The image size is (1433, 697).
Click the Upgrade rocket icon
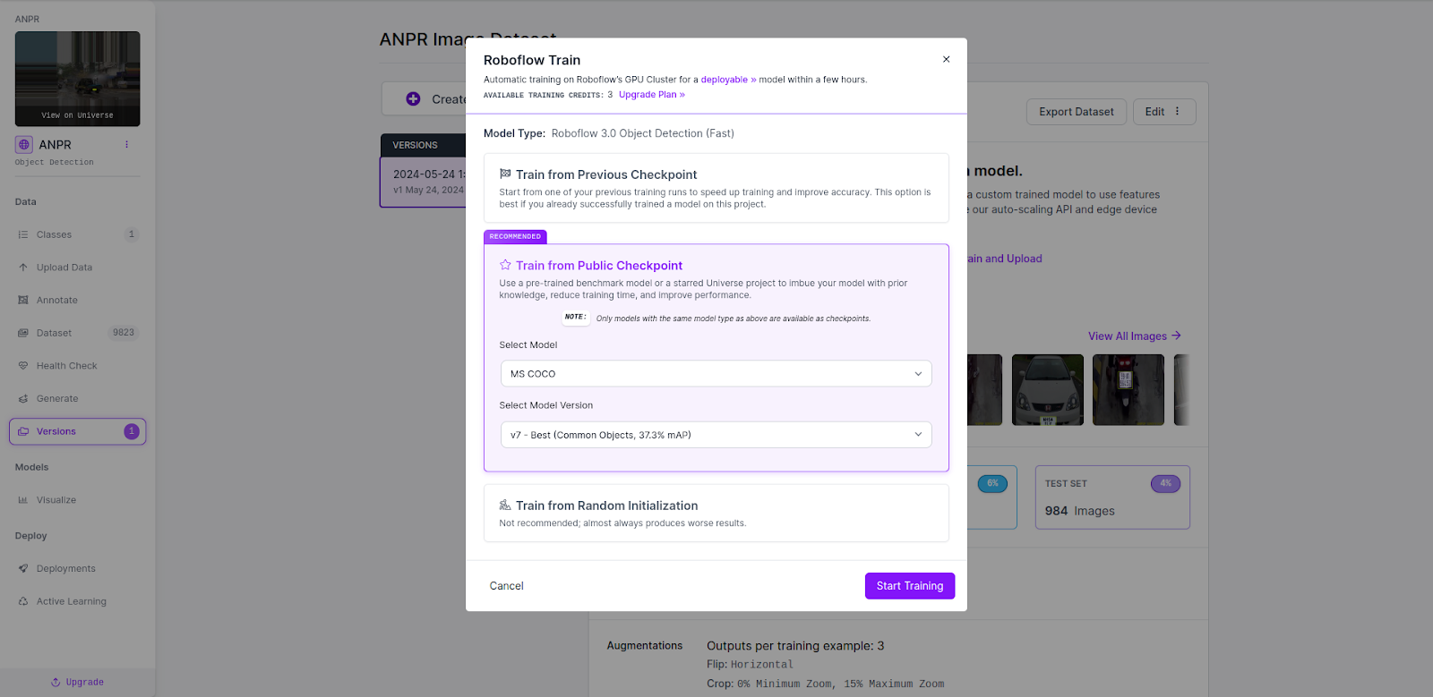point(56,682)
